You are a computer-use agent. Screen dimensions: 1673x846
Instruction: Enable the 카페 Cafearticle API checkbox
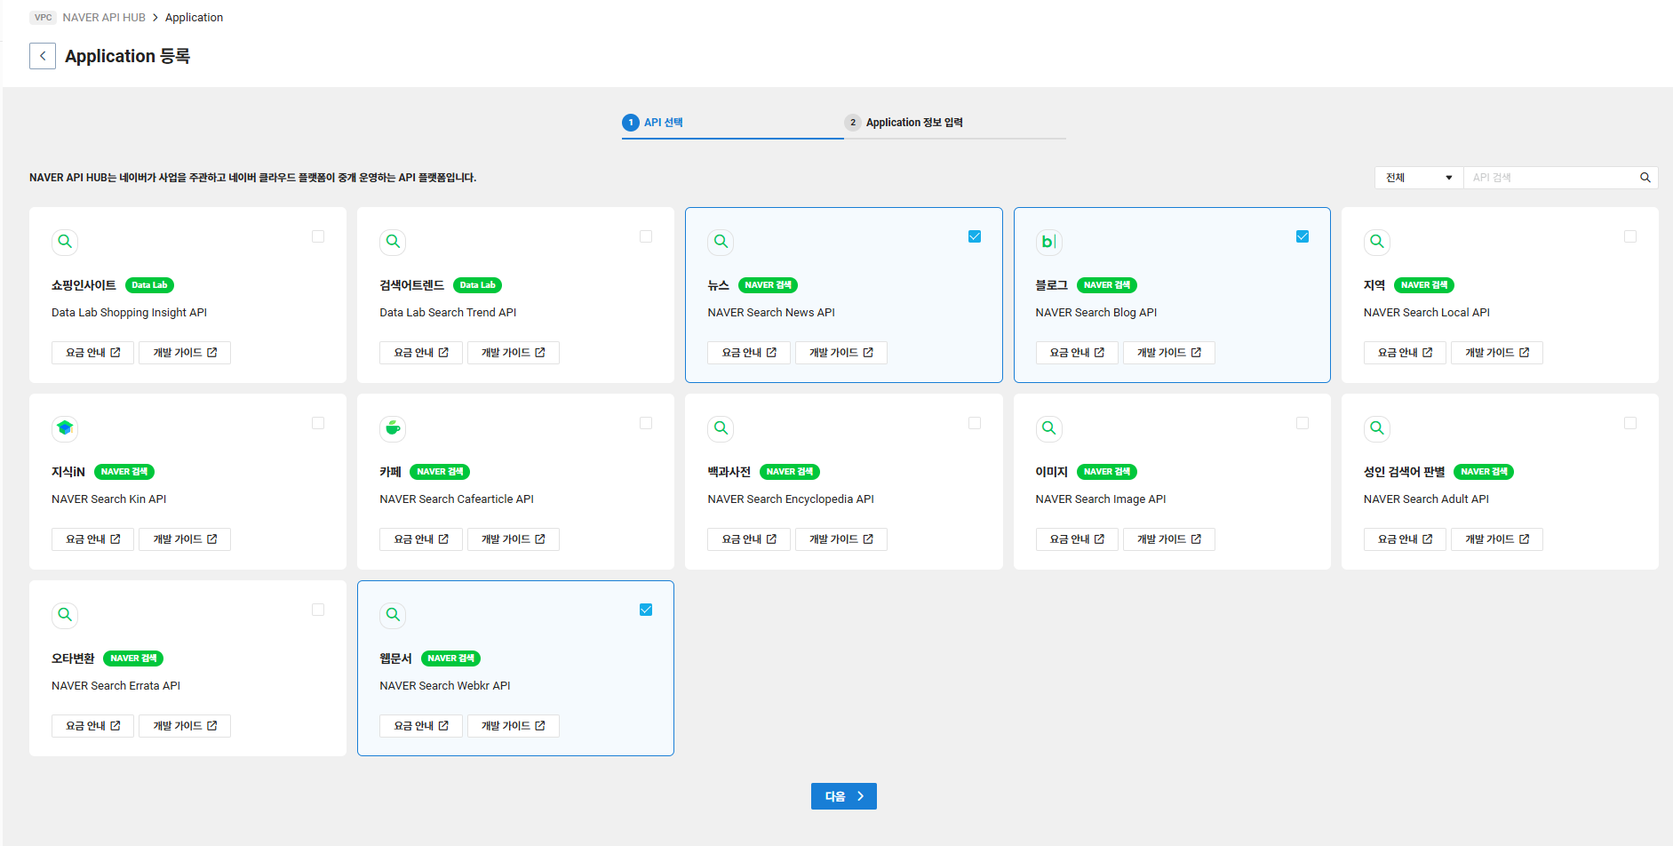646,423
